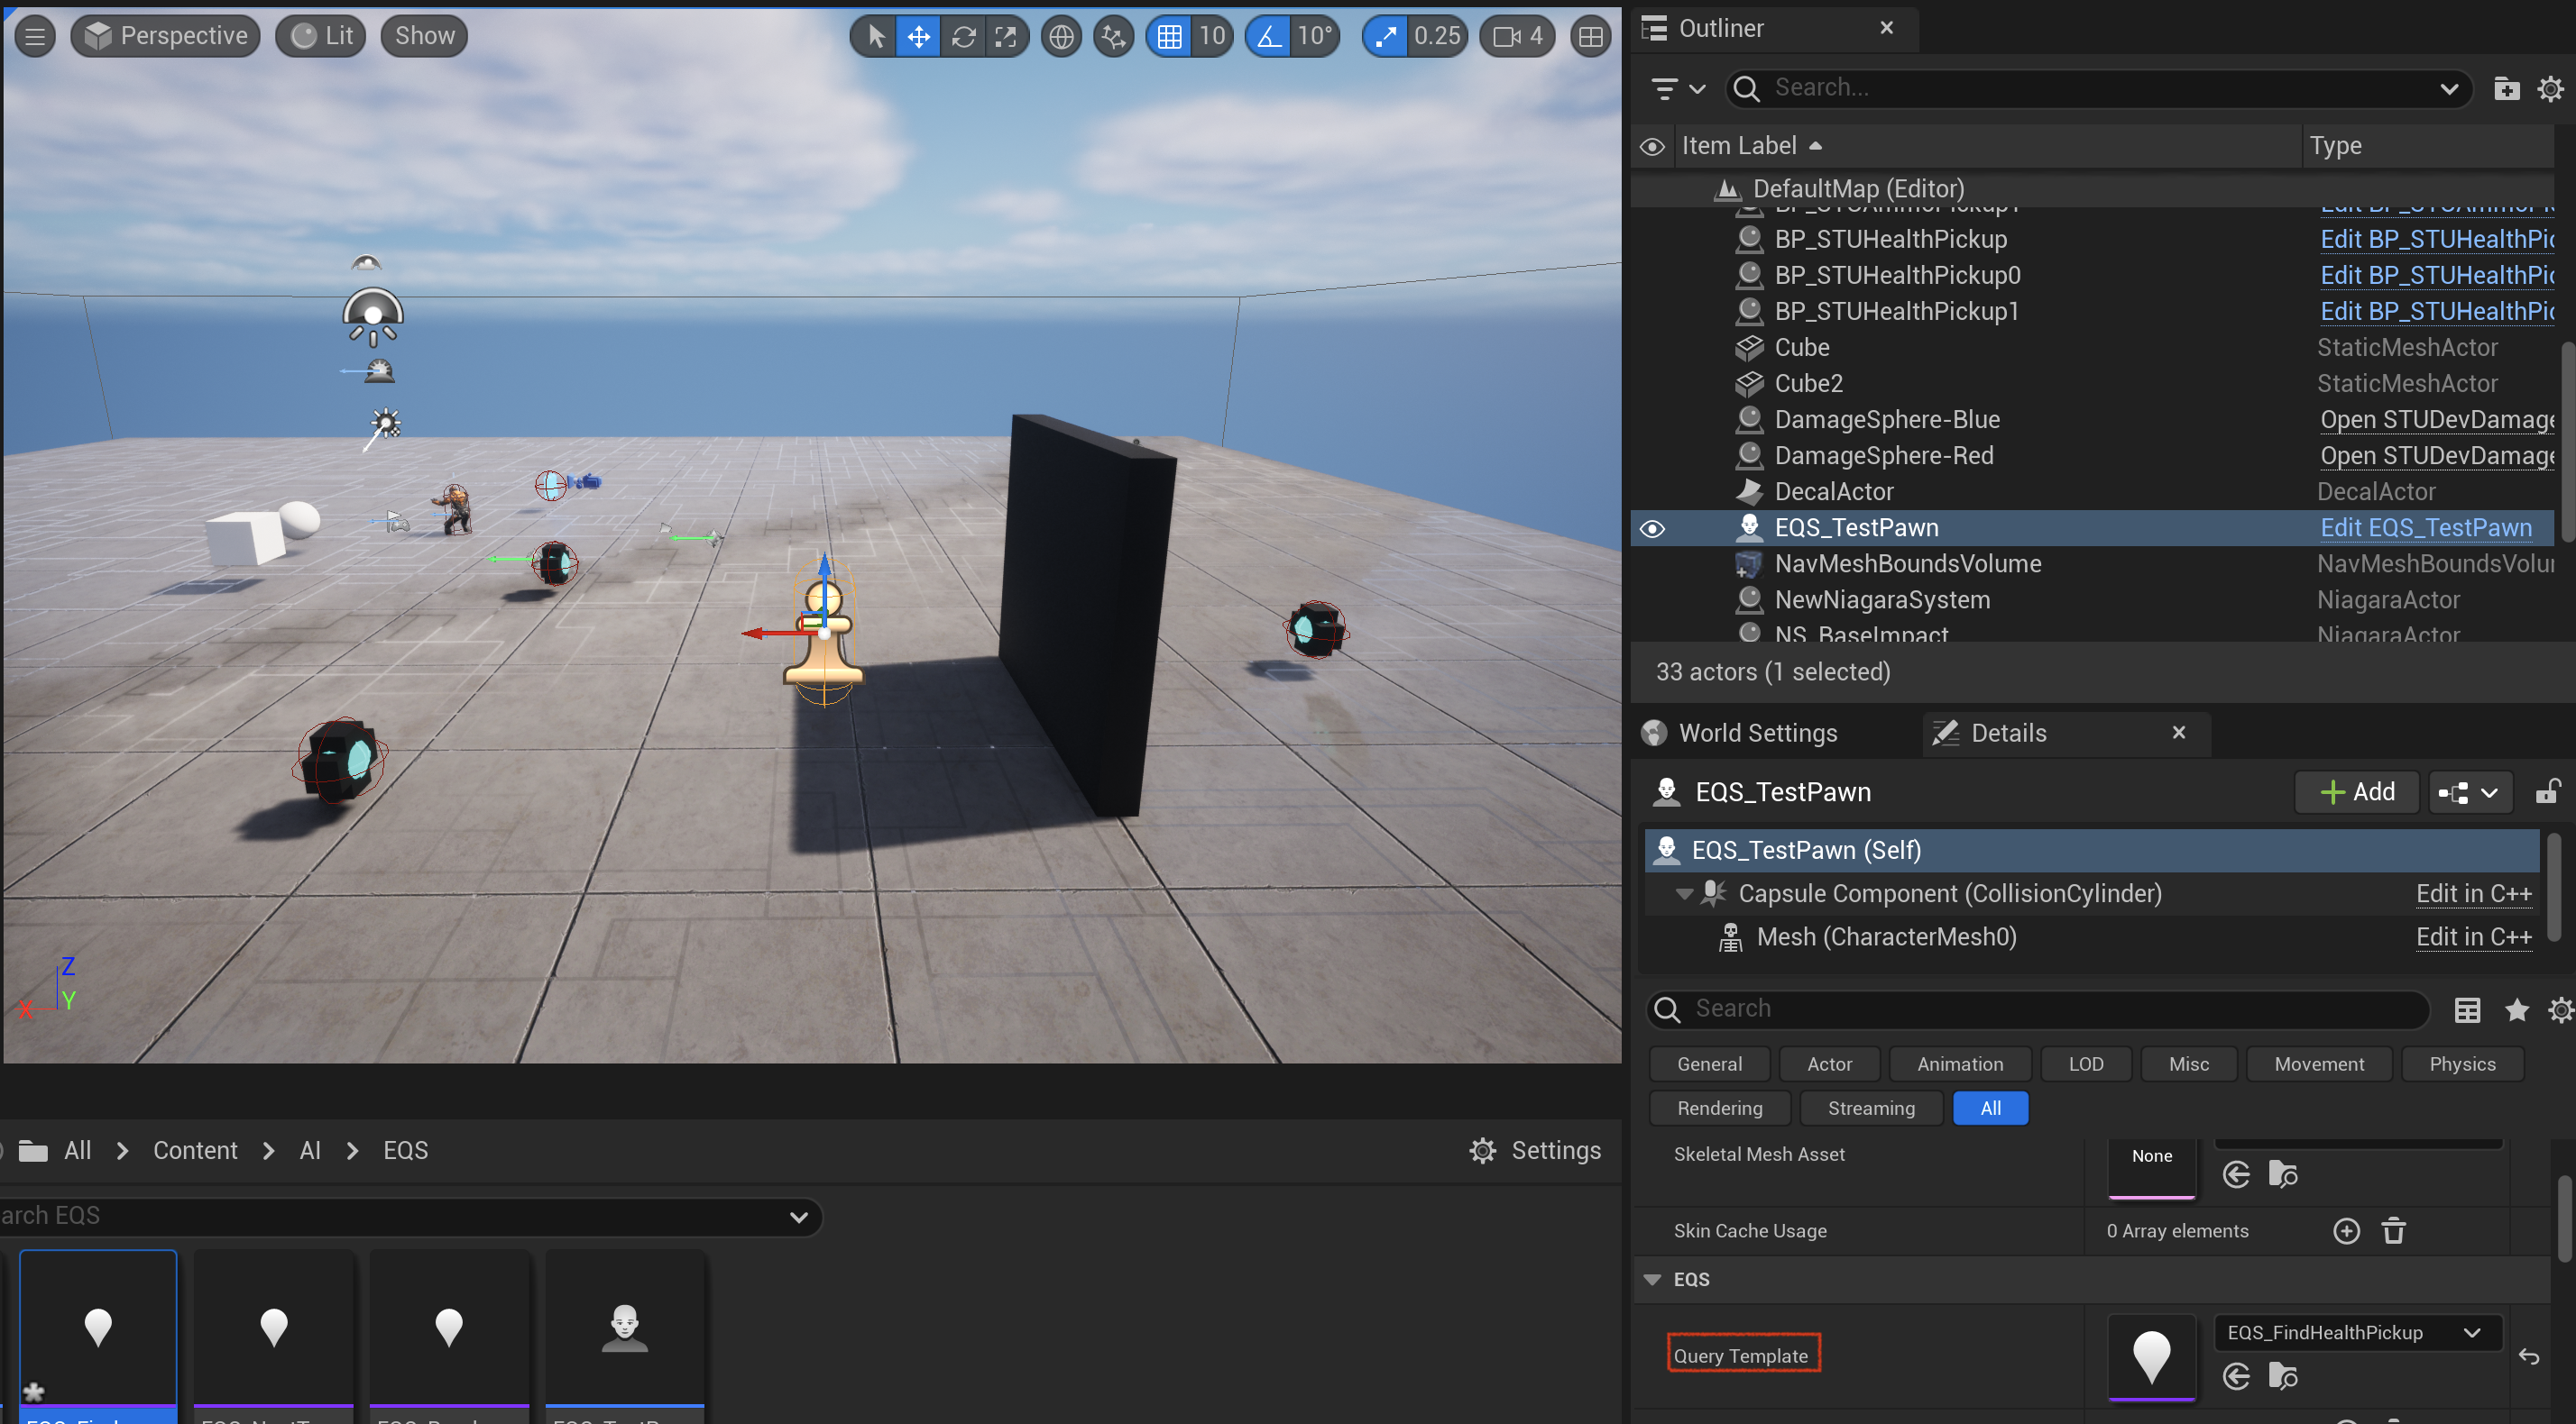The width and height of the screenshot is (2576, 1424).
Task: Toggle rotation snapping angle icon
Action: pos(1268,37)
